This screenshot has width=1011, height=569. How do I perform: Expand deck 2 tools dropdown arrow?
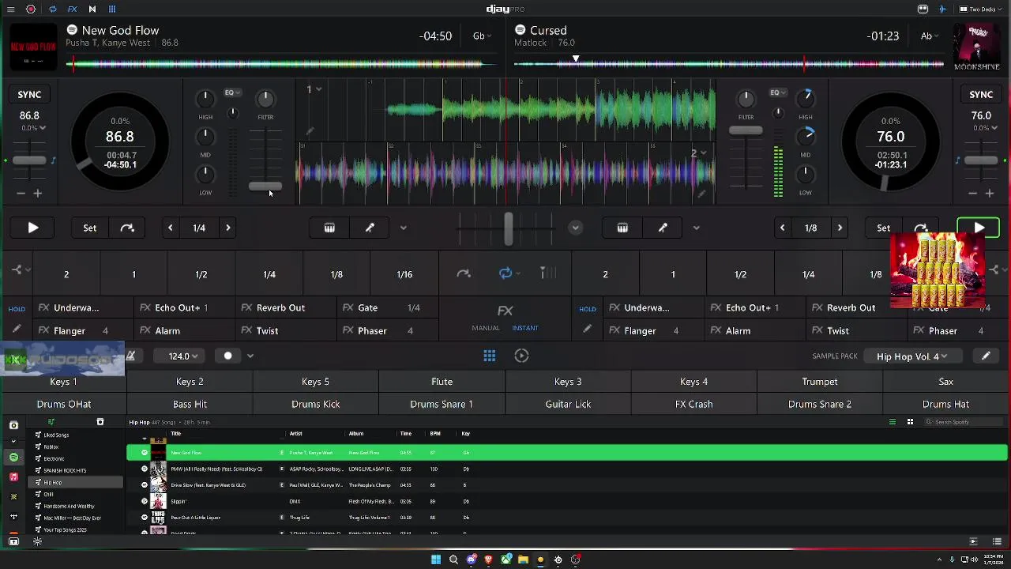pyautogui.click(x=696, y=228)
